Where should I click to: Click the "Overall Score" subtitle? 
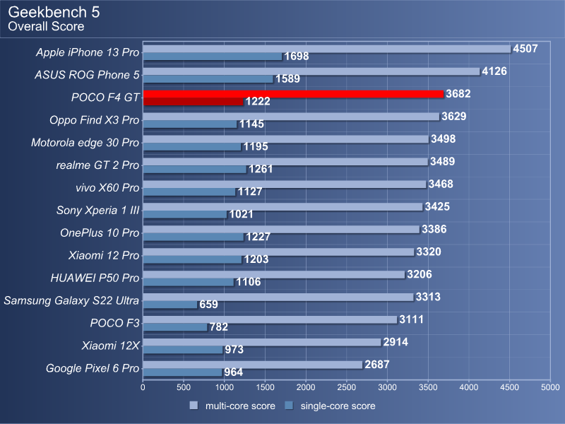point(46,26)
